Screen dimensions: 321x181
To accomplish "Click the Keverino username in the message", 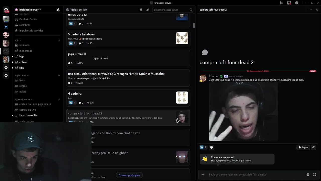I will click(x=214, y=76).
